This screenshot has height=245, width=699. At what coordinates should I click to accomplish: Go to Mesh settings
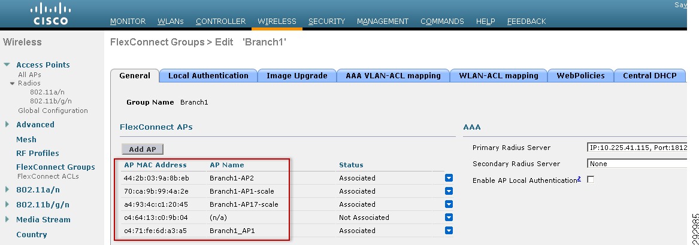click(x=26, y=139)
